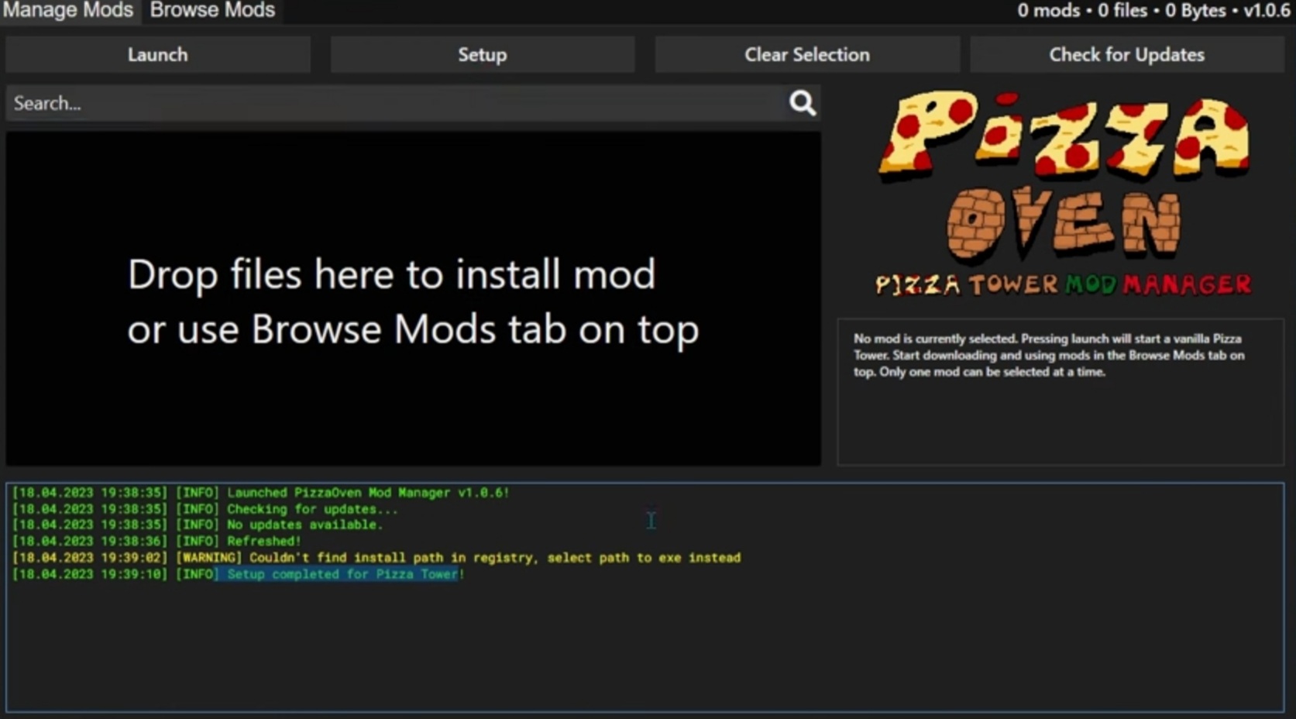Select the 'Drop files here to install mod' area

414,299
